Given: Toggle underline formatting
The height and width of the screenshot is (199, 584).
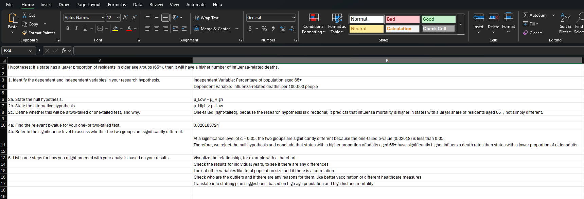Looking at the screenshot, I should click(85, 29).
